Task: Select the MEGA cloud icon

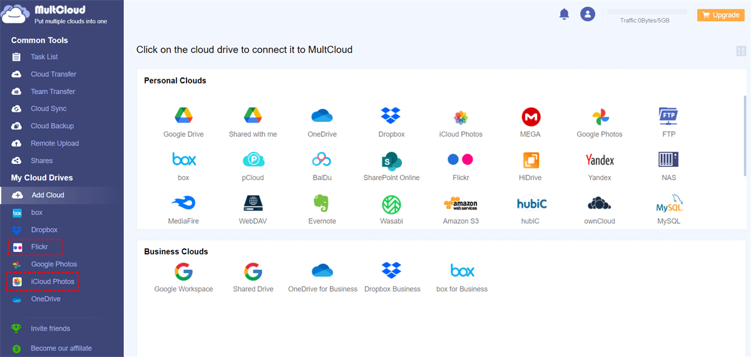Action: 531,116
